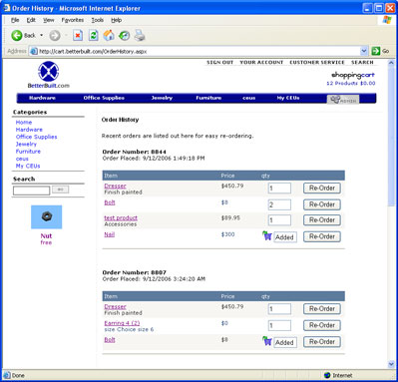This screenshot has width=398, height=382.
Task: Click qty field for test product
Action: [x=279, y=220]
